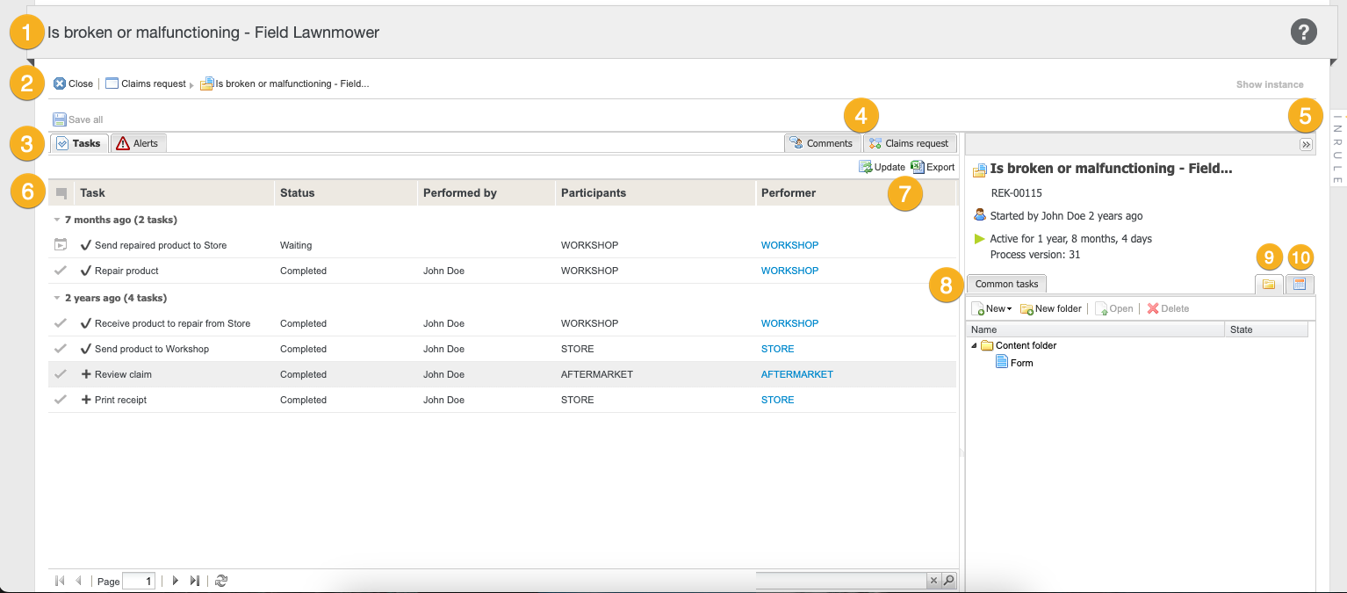Collapse the '2 years ago (4 tasks)' group
The width and height of the screenshot is (1347, 593).
(x=58, y=298)
